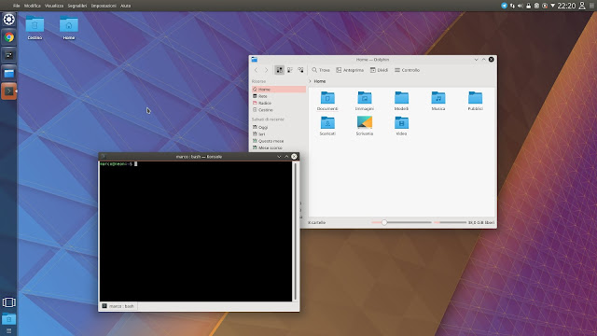Click the disc notification tray icon
Screen dimensions: 597x336
point(545,6)
